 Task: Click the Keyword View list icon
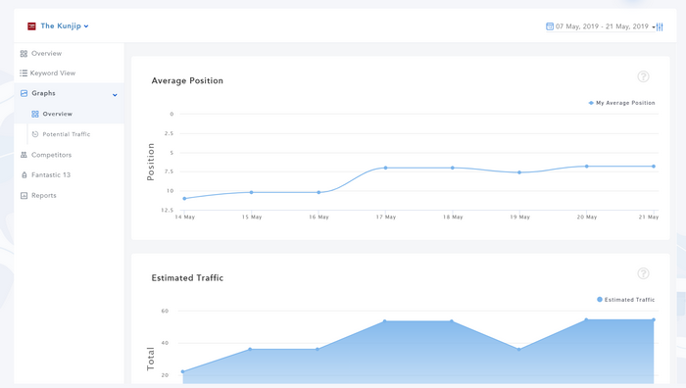(24, 73)
